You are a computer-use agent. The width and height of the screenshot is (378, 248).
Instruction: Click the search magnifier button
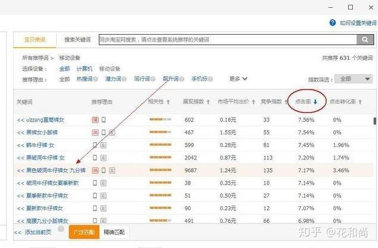click(x=364, y=39)
